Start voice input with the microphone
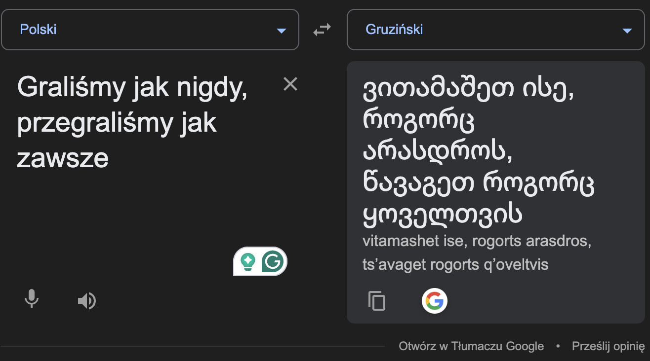The image size is (650, 361). 32,299
